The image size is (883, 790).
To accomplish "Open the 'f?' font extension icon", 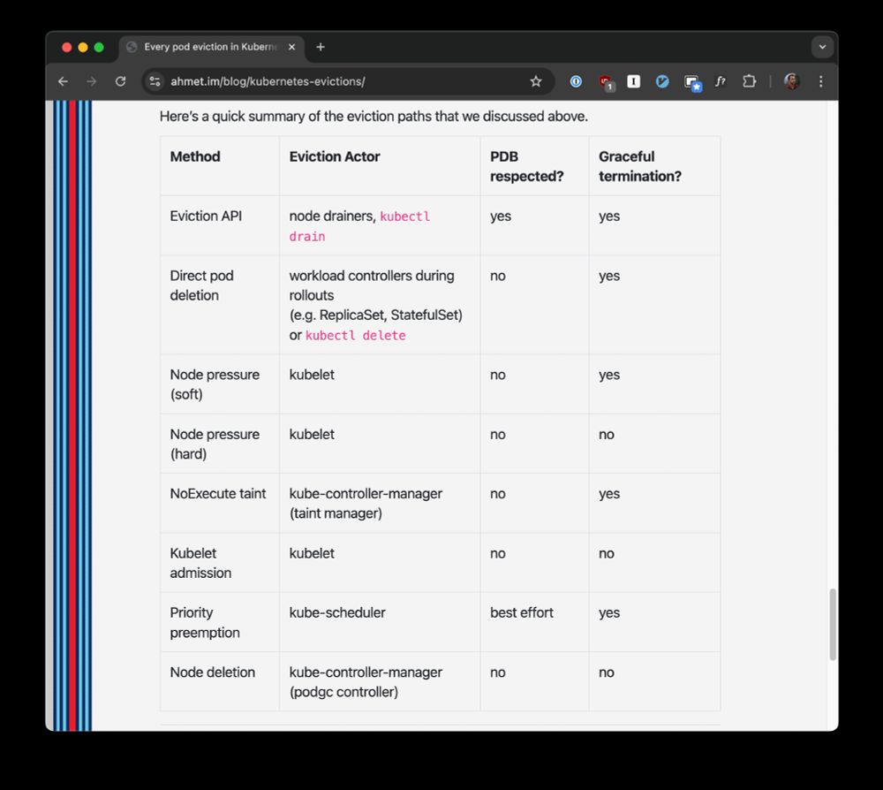I will click(x=721, y=81).
